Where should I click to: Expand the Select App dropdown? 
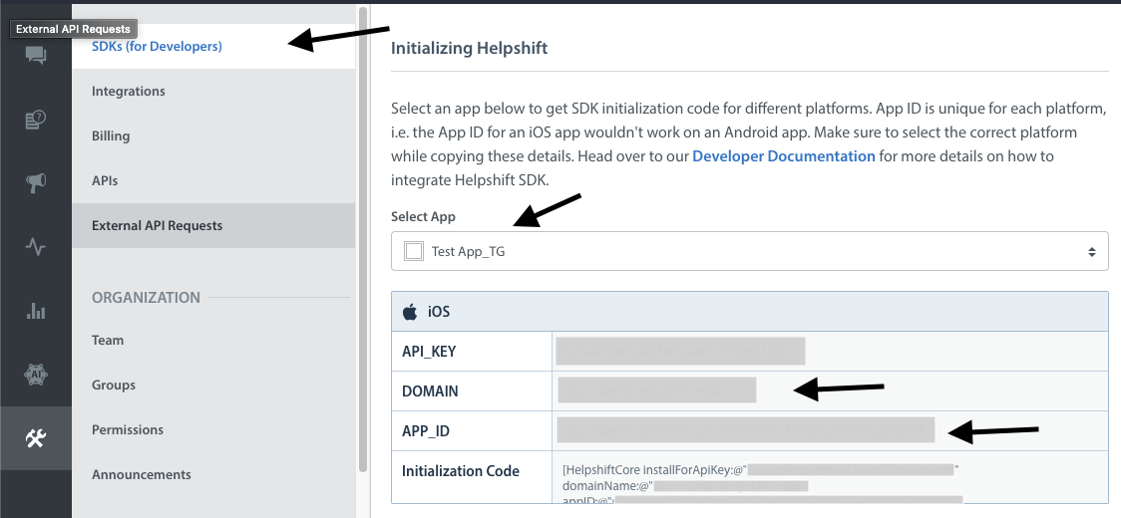click(x=748, y=252)
